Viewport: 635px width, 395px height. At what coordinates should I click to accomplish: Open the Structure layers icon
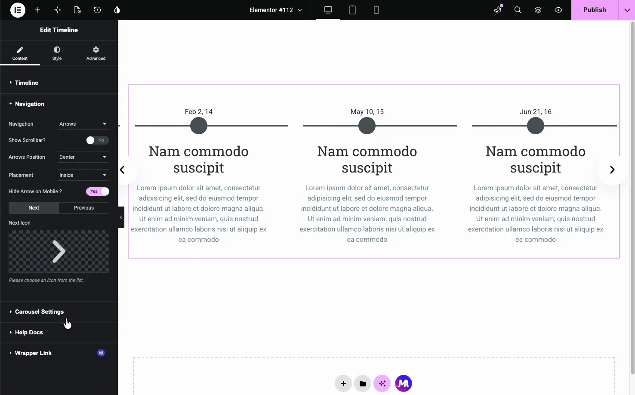(538, 10)
